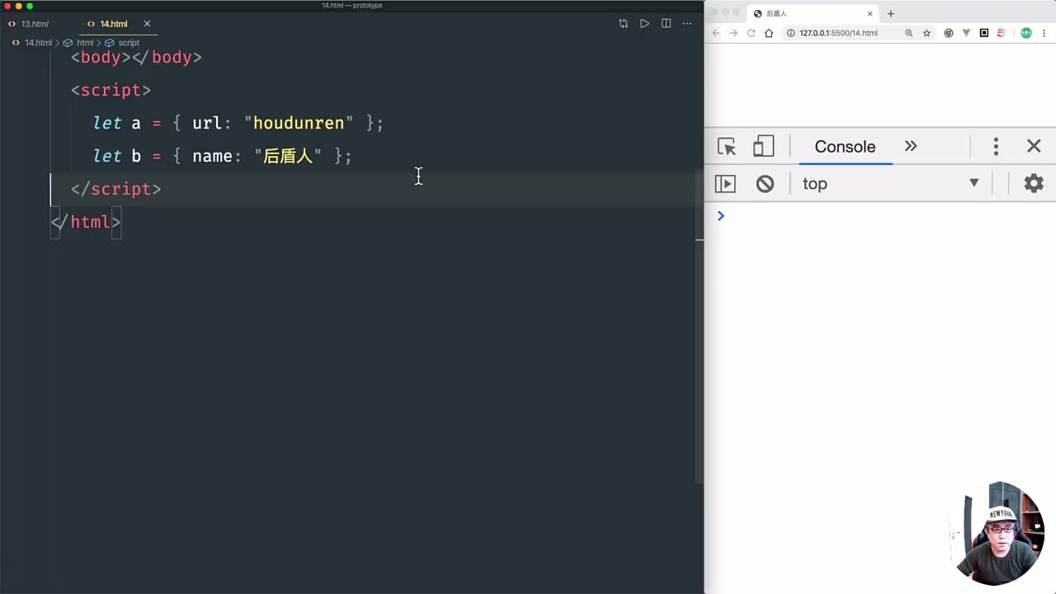The height and width of the screenshot is (594, 1056).
Task: Click the <body></body> code line
Action: coord(136,57)
